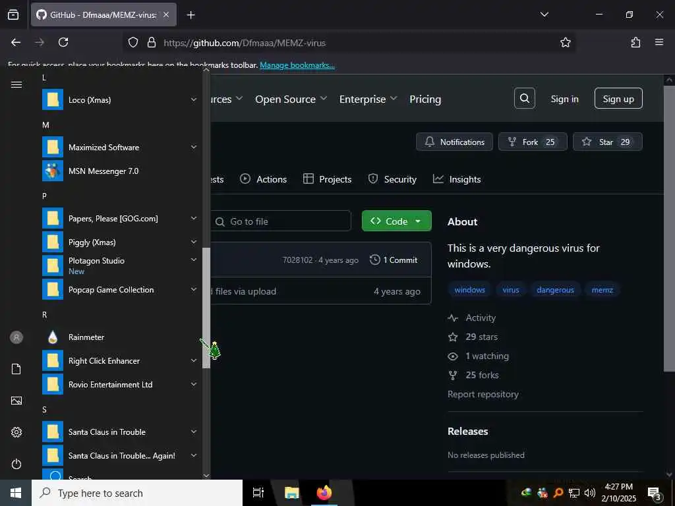Expand the Maximized Software folder
The height and width of the screenshot is (506, 675).
click(x=194, y=147)
